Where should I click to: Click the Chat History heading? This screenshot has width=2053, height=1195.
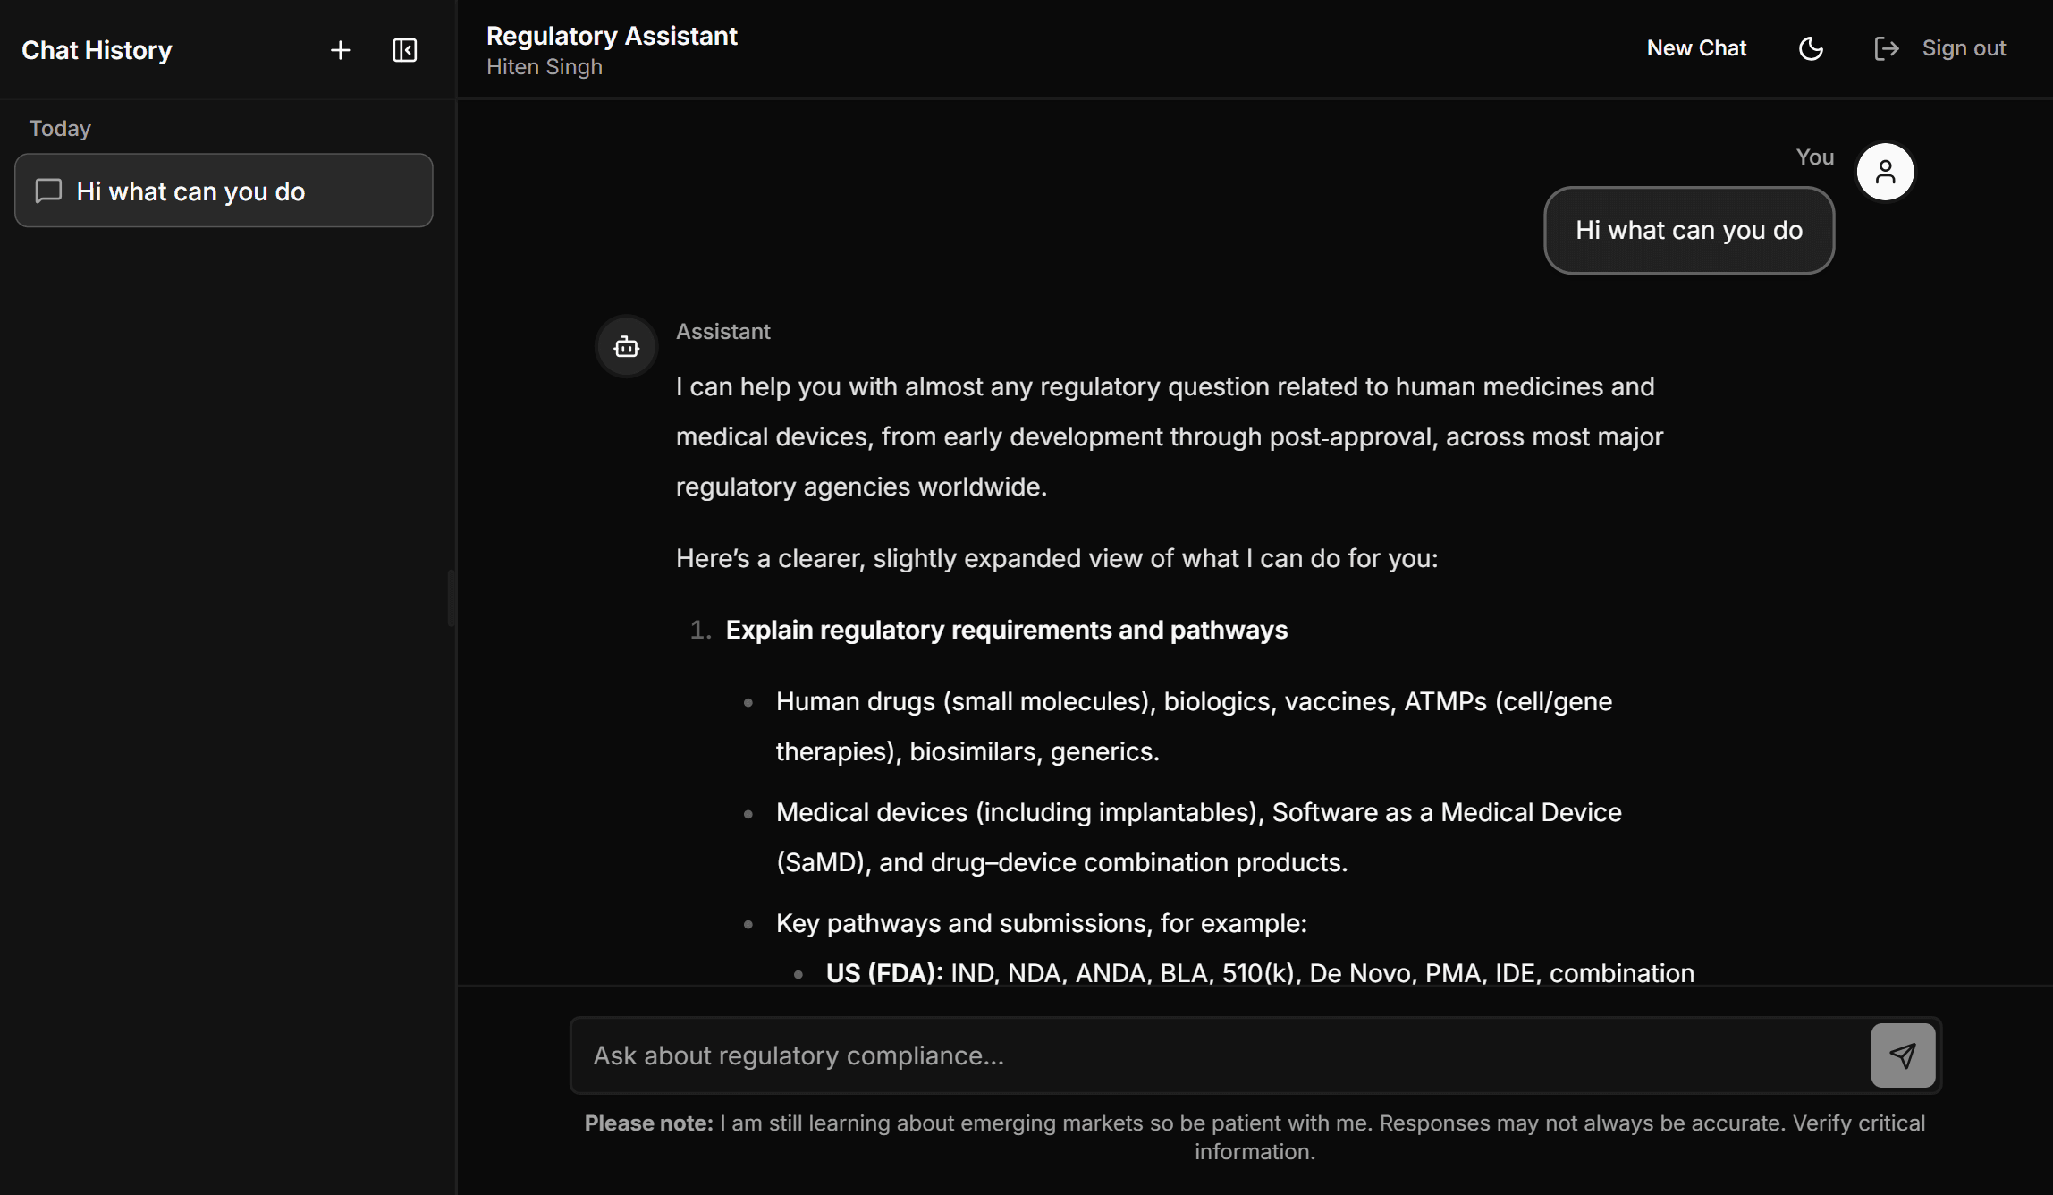coord(97,50)
